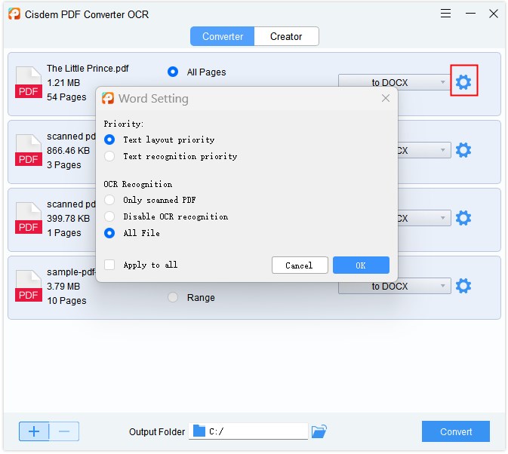This screenshot has width=508, height=454.
Task: Open settings gear for 866.46 KB scanned pdf
Action: coord(463,150)
